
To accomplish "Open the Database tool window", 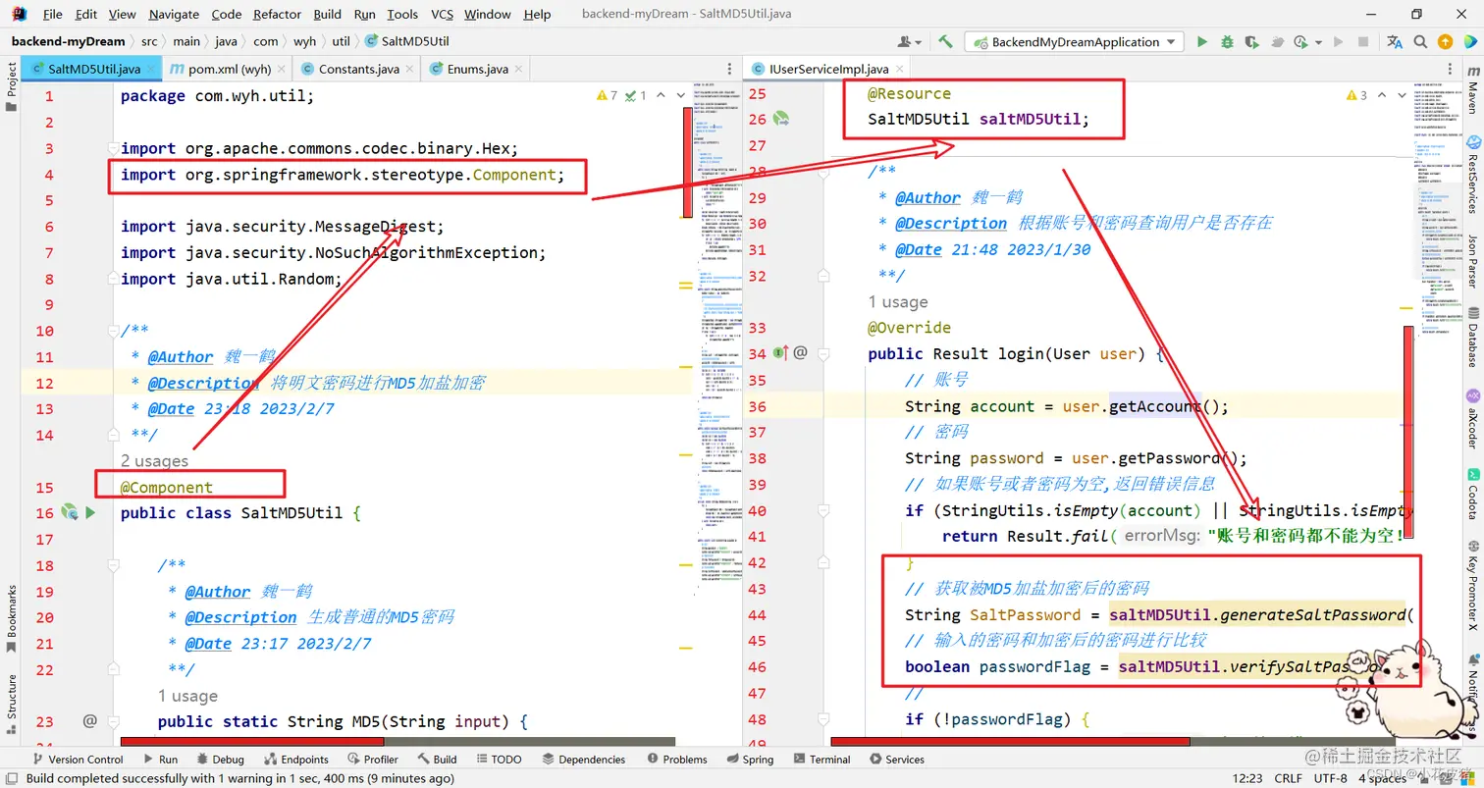I will tap(1472, 338).
